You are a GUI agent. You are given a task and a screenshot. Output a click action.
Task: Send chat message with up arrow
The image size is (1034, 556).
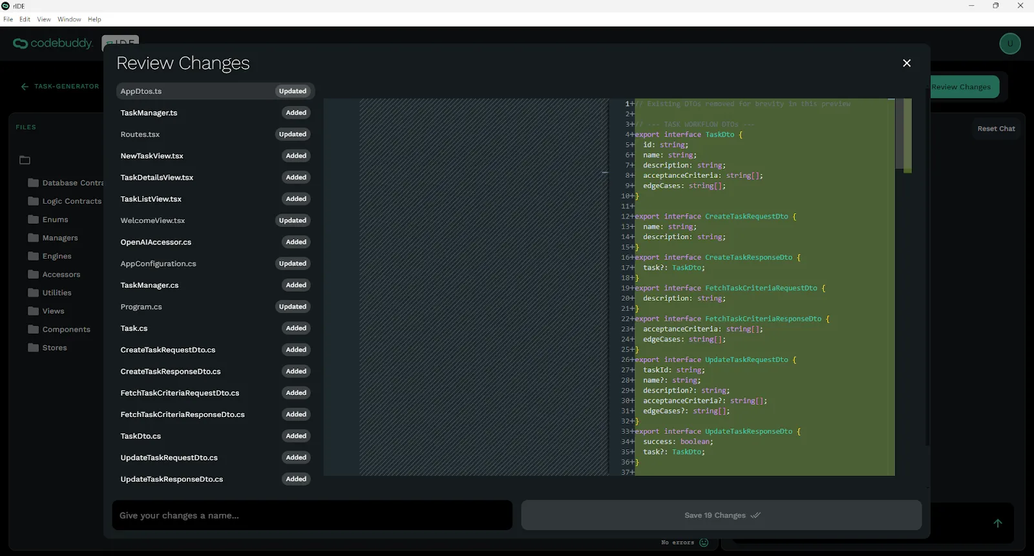[998, 523]
